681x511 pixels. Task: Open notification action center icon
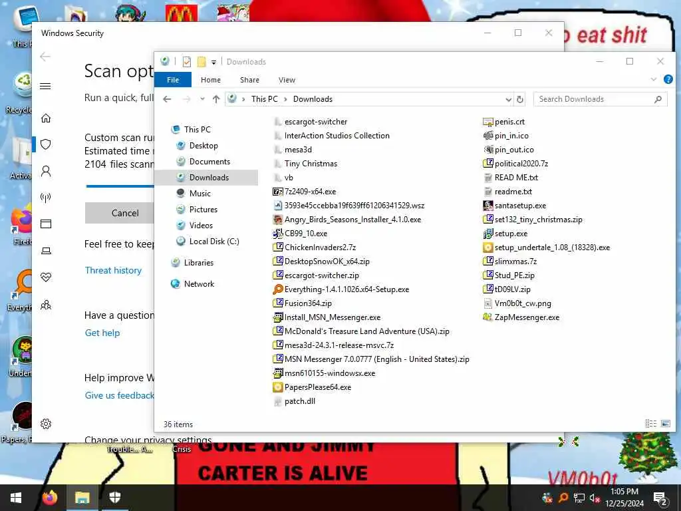pyautogui.click(x=660, y=498)
